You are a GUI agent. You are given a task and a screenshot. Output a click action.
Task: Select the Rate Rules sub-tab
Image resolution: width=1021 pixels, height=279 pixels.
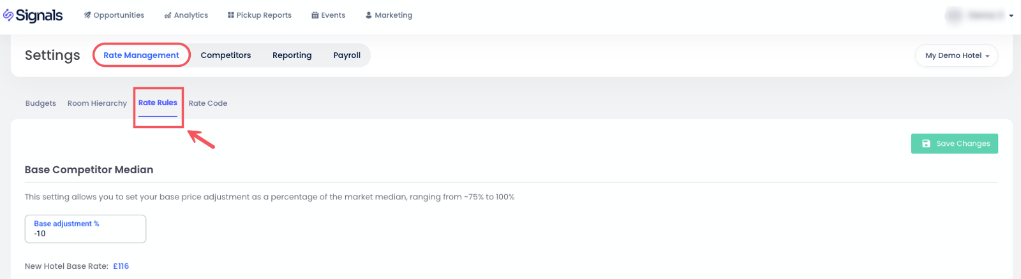(x=158, y=103)
